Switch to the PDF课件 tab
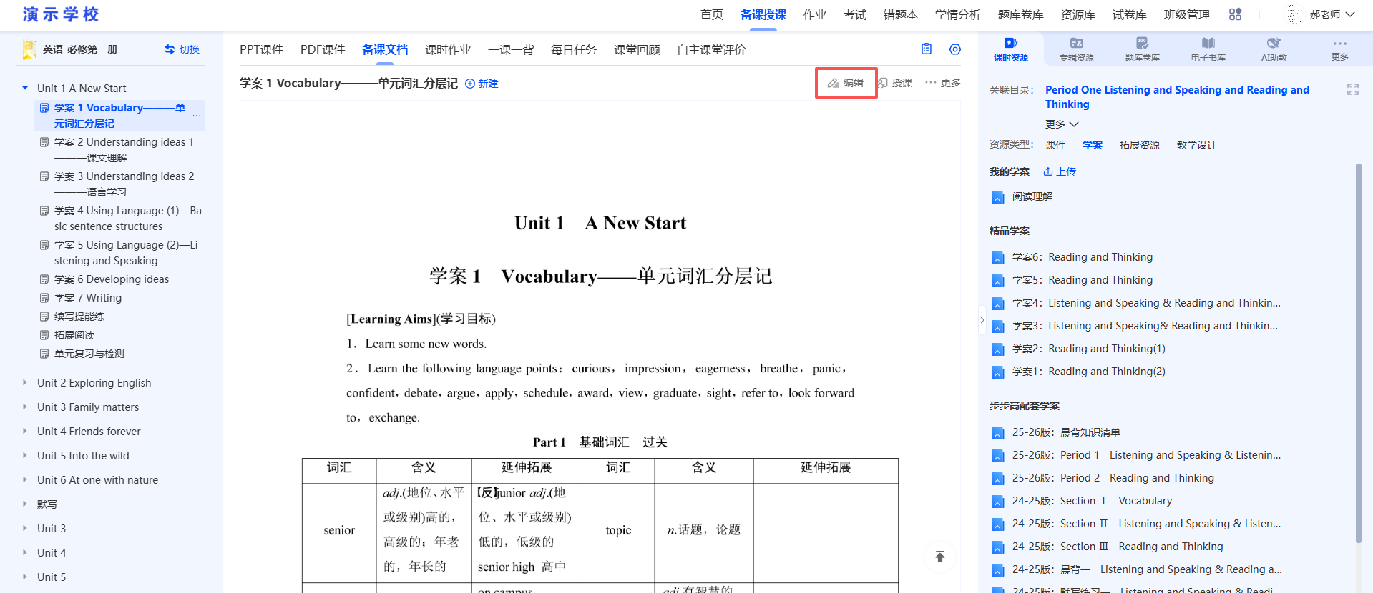 [x=323, y=49]
